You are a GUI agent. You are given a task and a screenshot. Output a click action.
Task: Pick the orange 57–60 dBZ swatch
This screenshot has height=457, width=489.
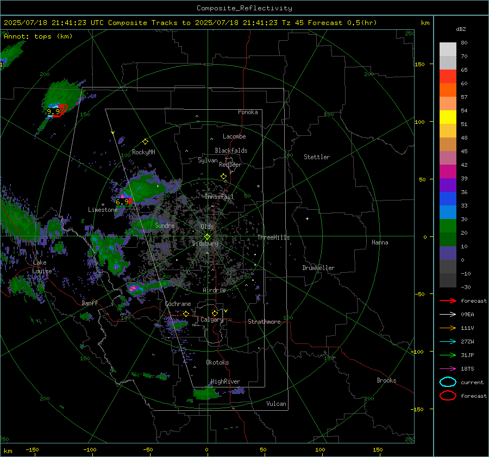(x=448, y=90)
